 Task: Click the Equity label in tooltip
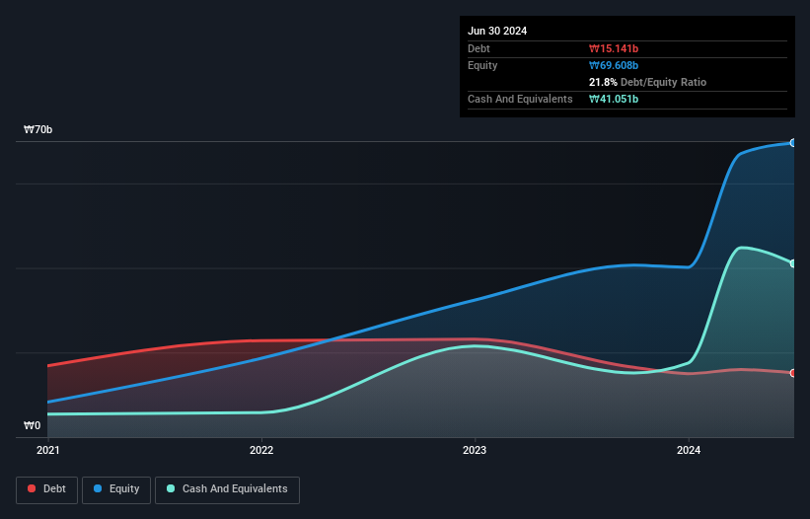point(482,65)
